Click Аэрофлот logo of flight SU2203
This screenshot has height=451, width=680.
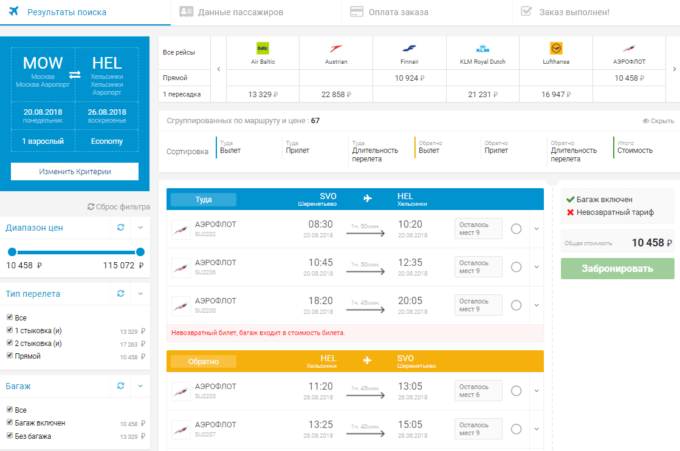pyautogui.click(x=181, y=392)
